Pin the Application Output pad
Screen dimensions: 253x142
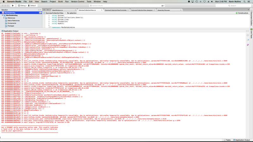coord(248,45)
